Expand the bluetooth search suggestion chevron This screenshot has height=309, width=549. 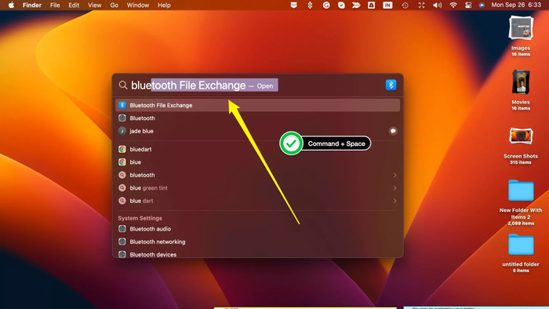[394, 175]
